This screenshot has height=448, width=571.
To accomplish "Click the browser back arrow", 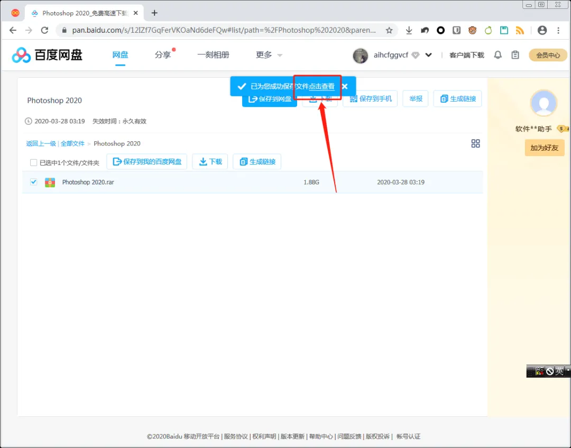I will click(13, 30).
